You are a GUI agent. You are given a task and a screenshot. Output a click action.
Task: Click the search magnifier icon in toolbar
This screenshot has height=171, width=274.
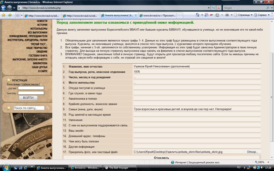pos(268,8)
